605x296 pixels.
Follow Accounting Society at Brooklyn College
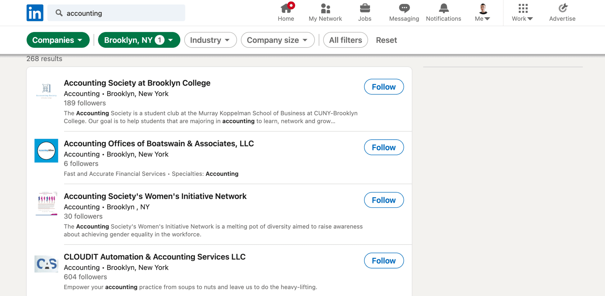click(x=384, y=87)
